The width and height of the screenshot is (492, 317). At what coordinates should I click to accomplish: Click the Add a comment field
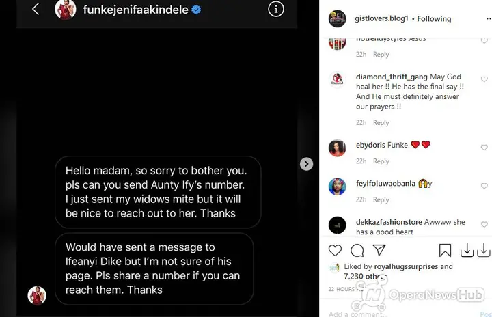tap(402, 313)
